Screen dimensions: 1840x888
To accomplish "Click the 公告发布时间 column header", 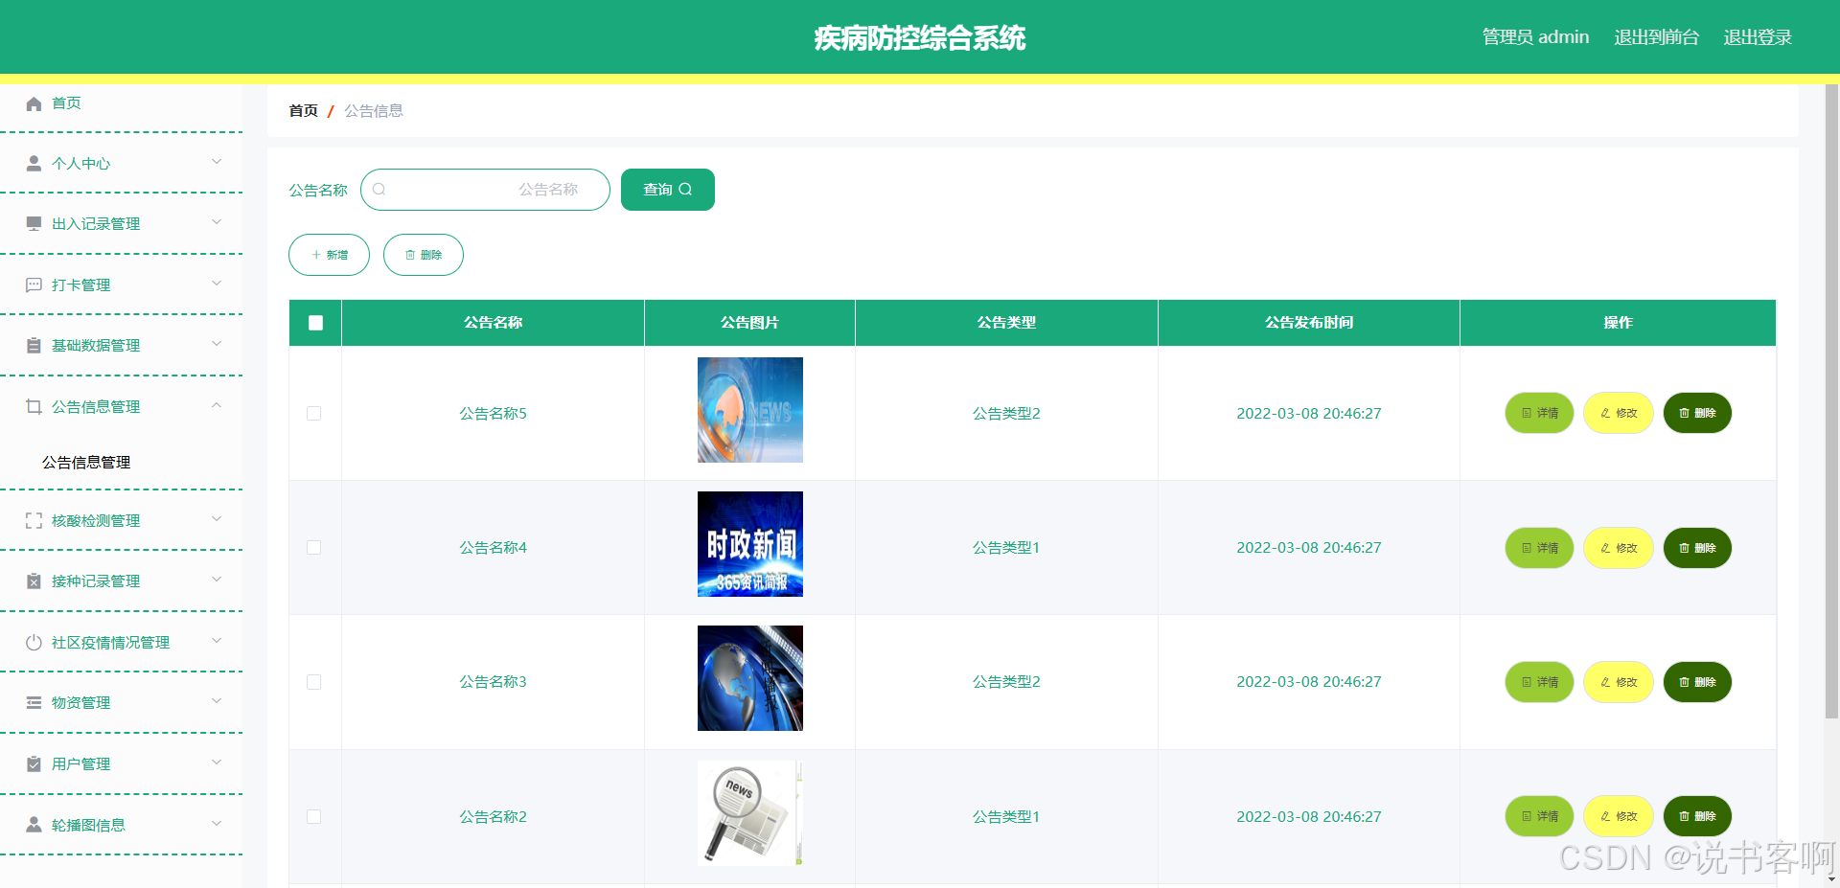I will coord(1309,323).
